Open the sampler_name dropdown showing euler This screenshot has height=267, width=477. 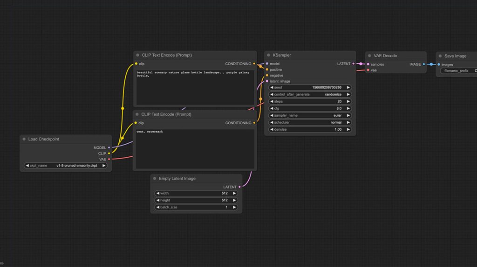[310, 115]
